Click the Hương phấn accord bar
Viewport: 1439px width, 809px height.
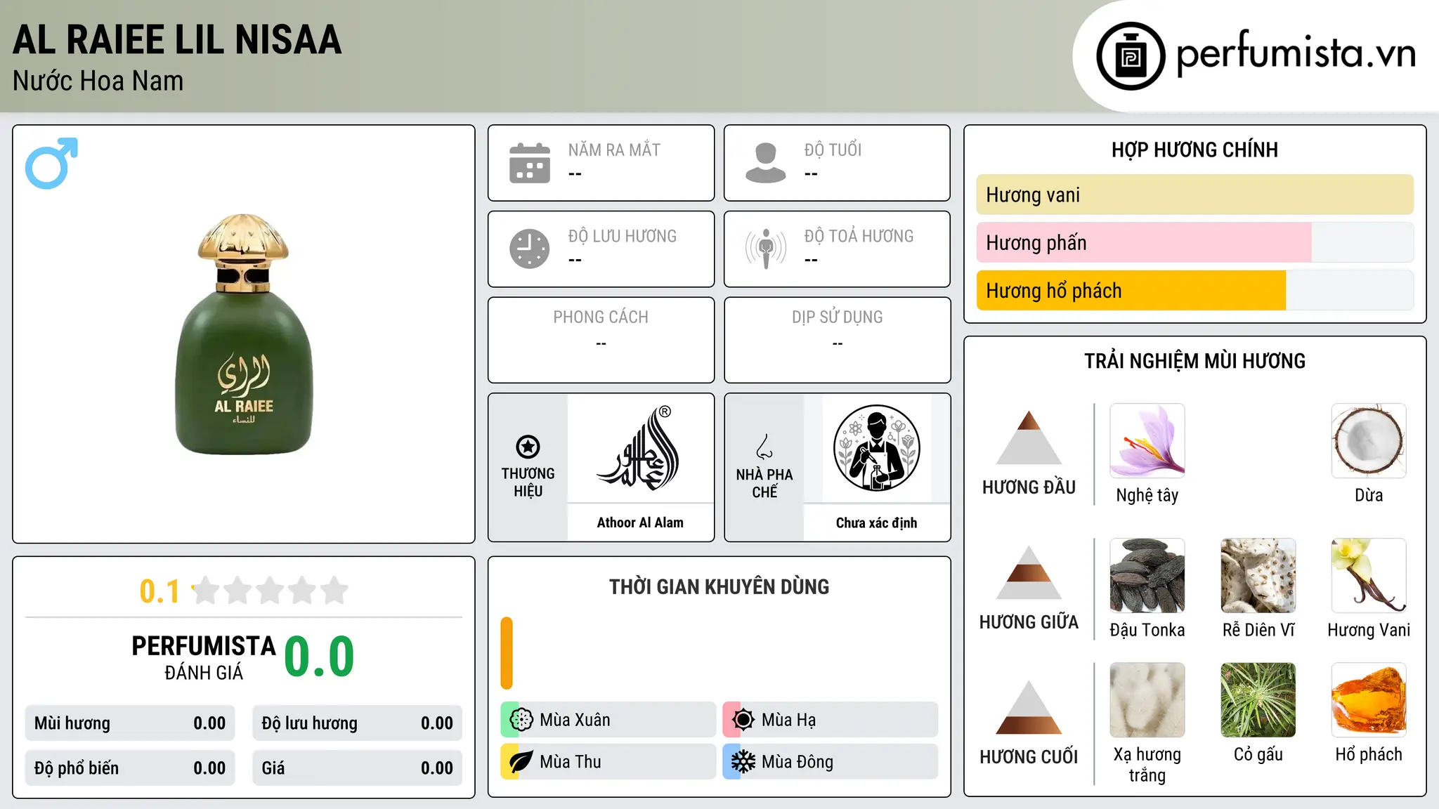coord(1194,242)
